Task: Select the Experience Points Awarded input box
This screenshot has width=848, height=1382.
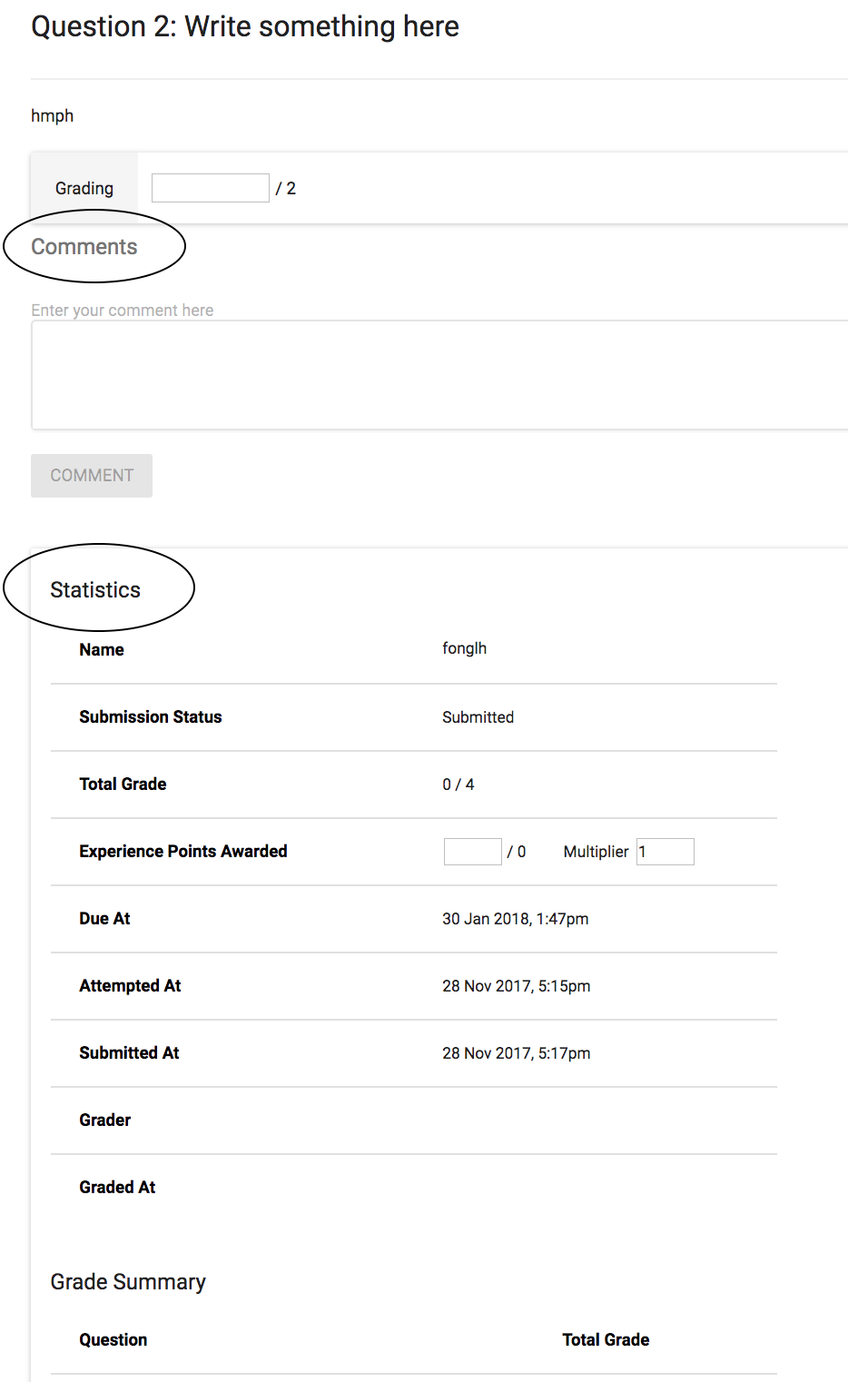Action: [472, 851]
